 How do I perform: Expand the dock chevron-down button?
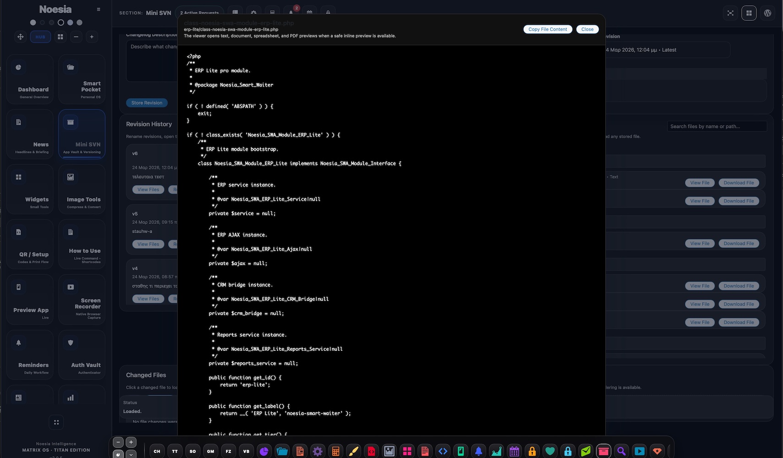click(131, 454)
